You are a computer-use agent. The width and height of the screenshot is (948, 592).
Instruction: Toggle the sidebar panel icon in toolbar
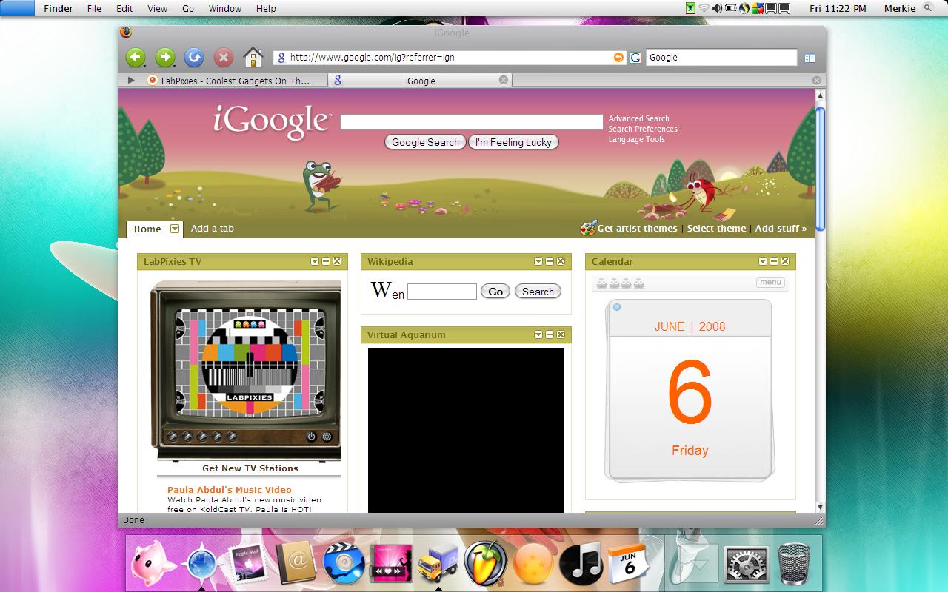pyautogui.click(x=810, y=58)
